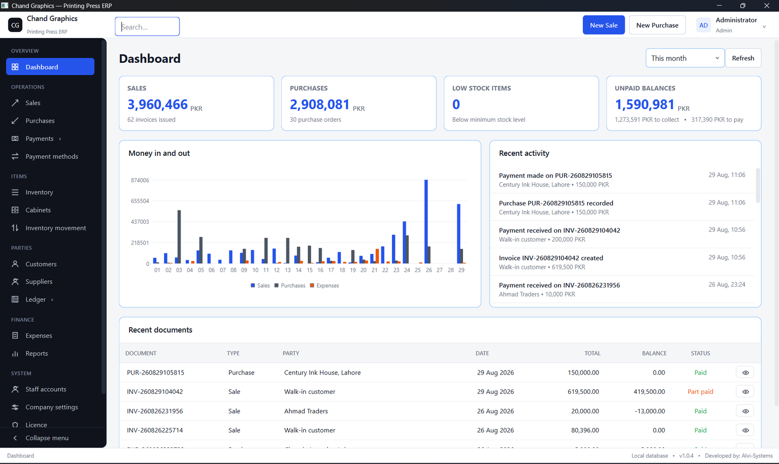Click the Customers person icon
This screenshot has width=779, height=464.
click(x=15, y=264)
